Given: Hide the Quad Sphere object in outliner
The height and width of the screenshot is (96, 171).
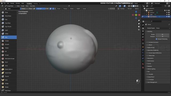Looking at the screenshot, I should coord(167,17).
